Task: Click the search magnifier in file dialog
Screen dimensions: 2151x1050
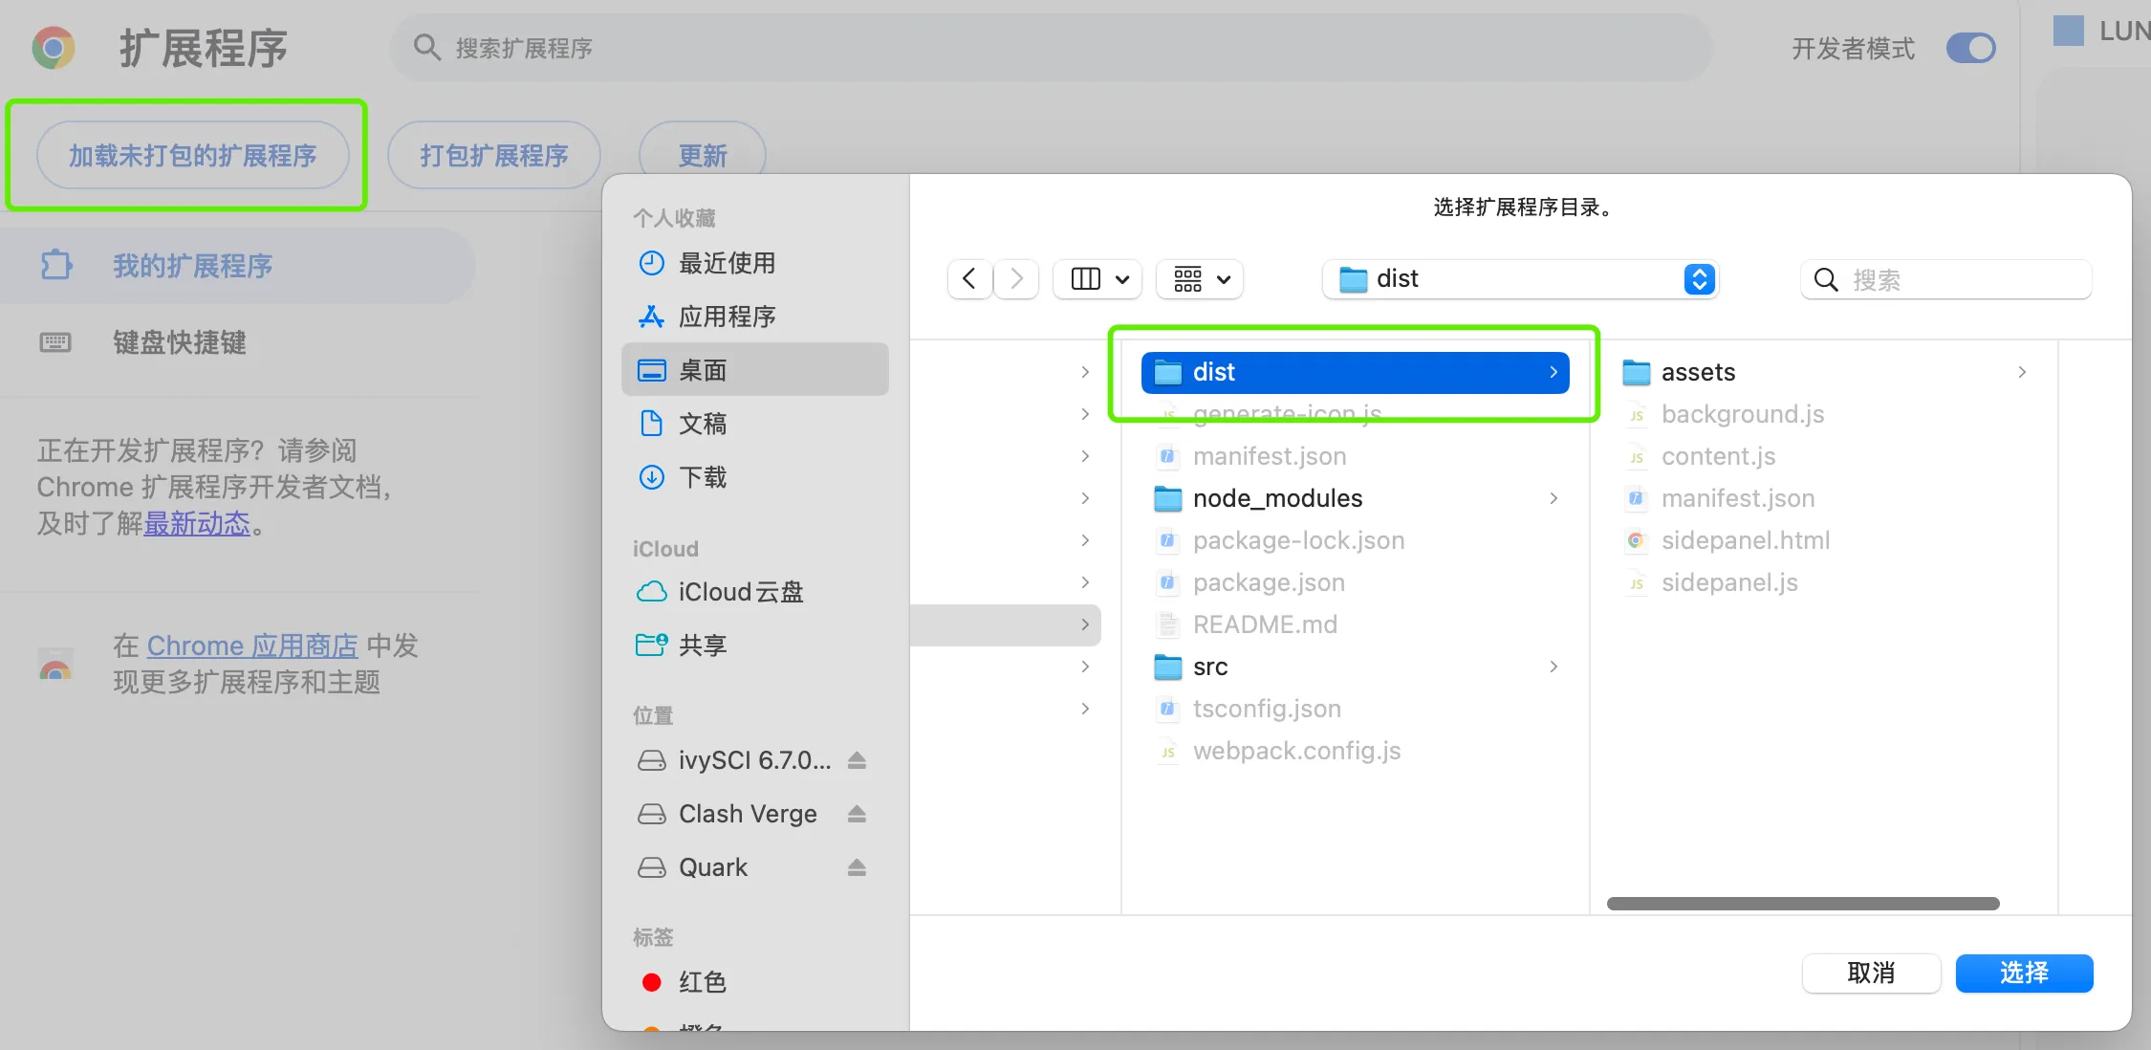Action: [1826, 280]
